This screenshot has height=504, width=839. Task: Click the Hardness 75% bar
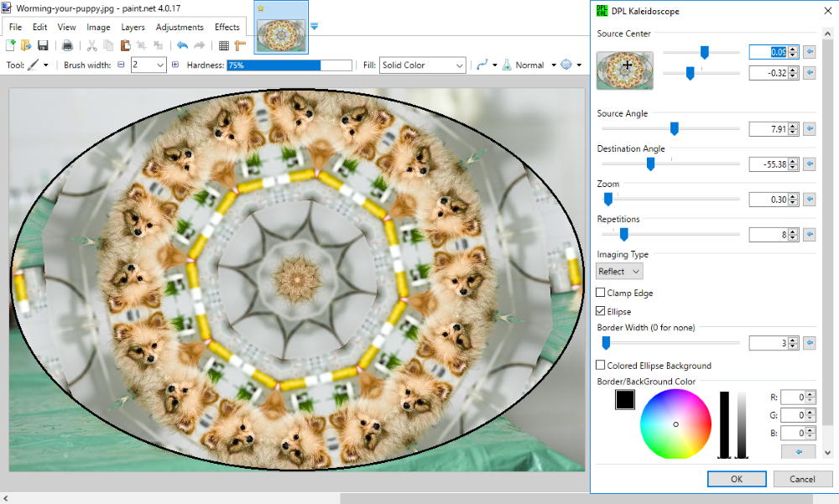click(x=289, y=65)
